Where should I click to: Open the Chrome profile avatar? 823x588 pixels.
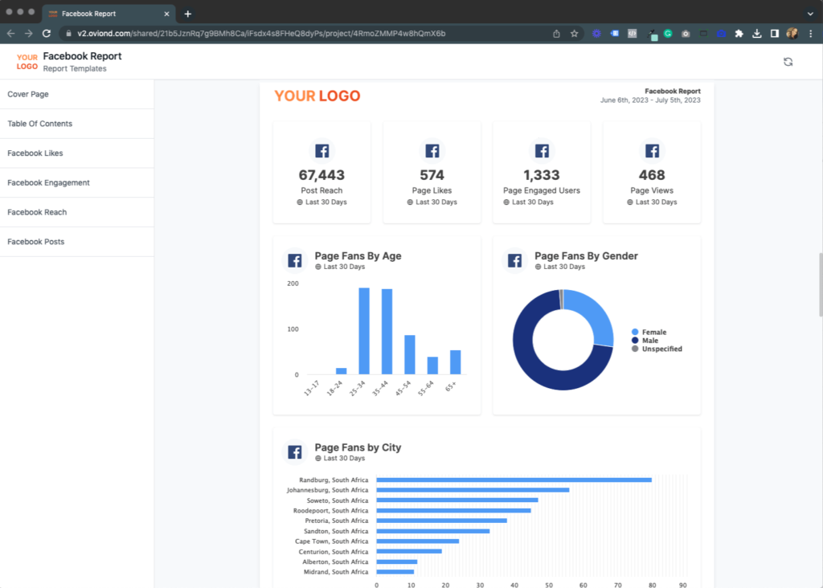[x=792, y=34]
